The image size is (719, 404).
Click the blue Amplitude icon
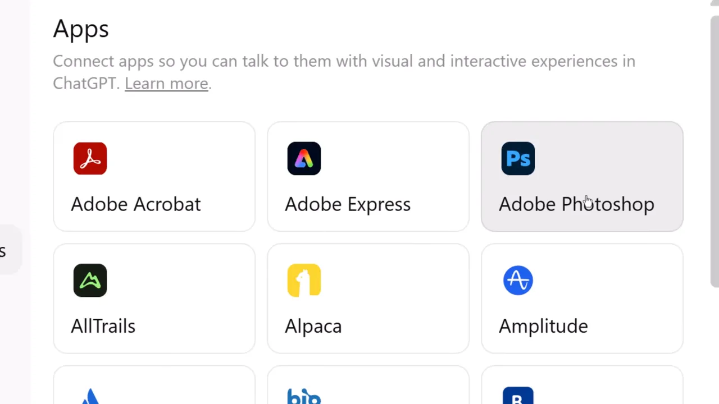pos(518,280)
